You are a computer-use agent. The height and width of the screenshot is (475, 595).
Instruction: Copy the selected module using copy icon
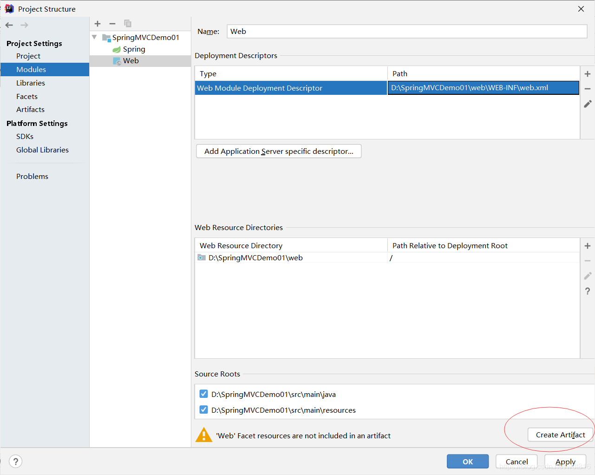128,24
